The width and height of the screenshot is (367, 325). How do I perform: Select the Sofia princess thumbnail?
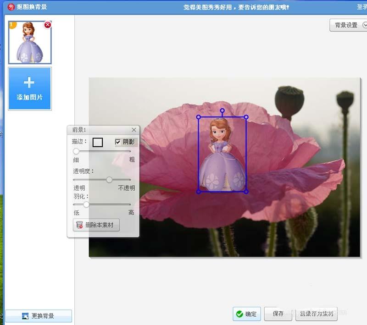pyautogui.click(x=29, y=42)
